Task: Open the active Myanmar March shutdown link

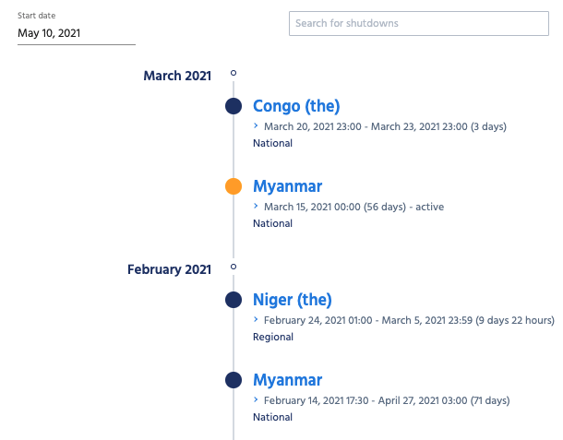Action: point(287,186)
